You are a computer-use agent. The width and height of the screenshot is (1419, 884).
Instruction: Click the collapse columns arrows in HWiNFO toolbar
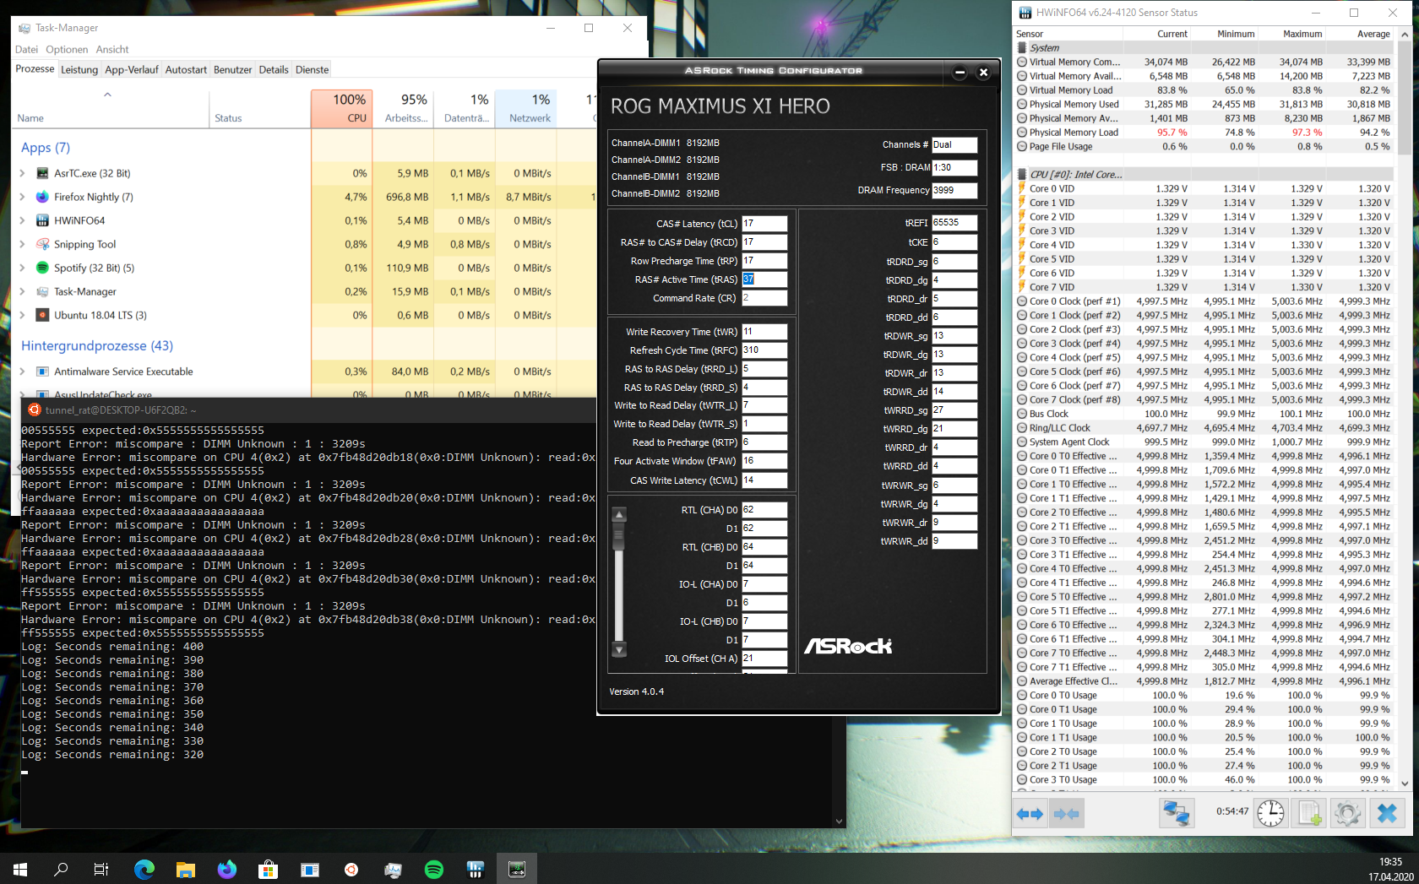click(x=1067, y=814)
